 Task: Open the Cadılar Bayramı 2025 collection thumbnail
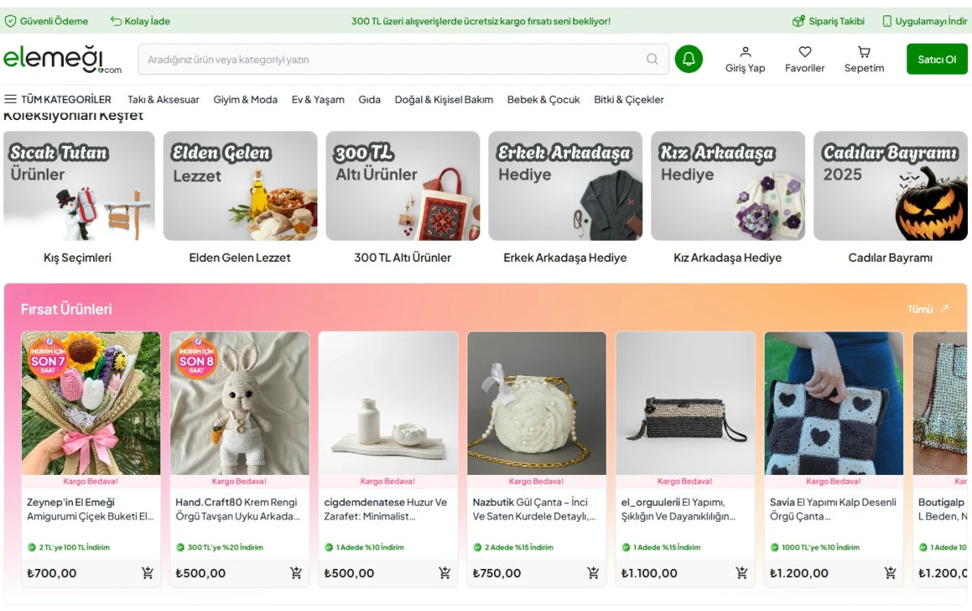[x=890, y=186]
